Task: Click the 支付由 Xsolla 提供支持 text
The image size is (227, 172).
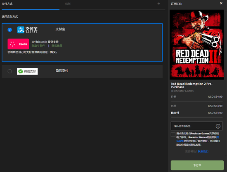Action: [x=45, y=42]
